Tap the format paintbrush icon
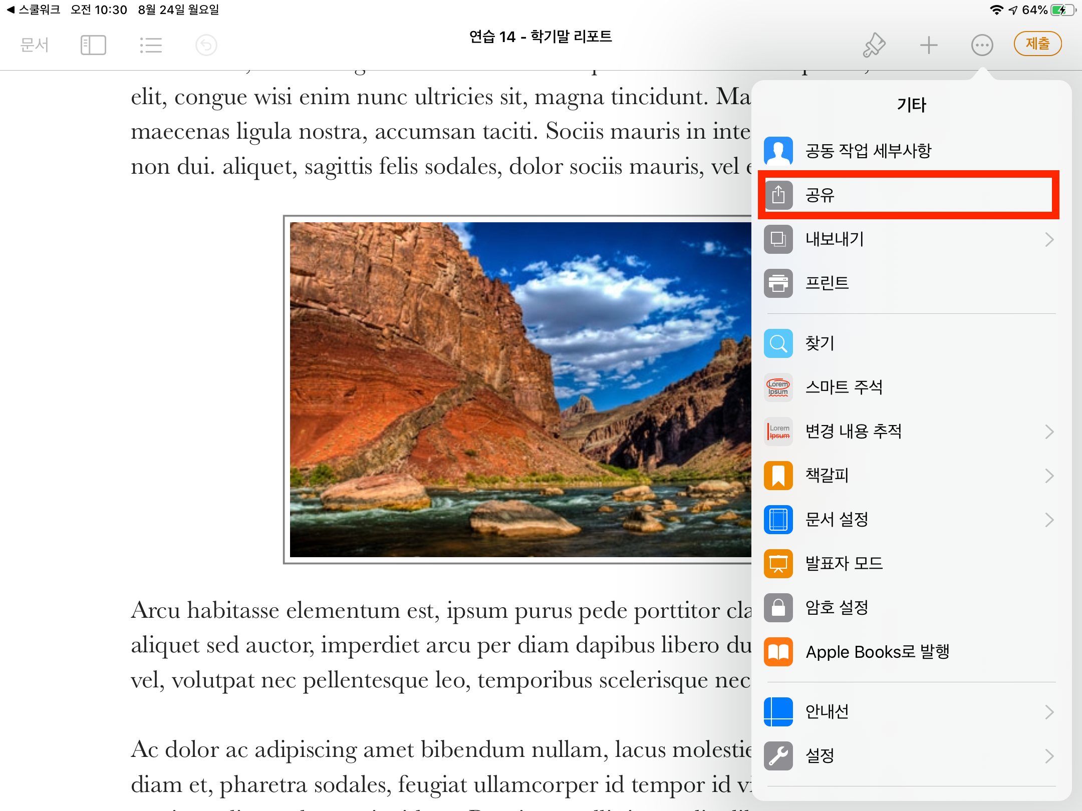The height and width of the screenshot is (811, 1082). point(874,45)
